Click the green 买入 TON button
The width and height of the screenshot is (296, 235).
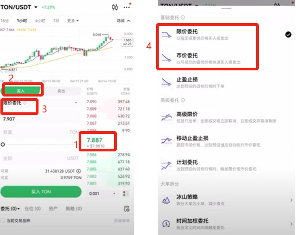click(x=41, y=192)
